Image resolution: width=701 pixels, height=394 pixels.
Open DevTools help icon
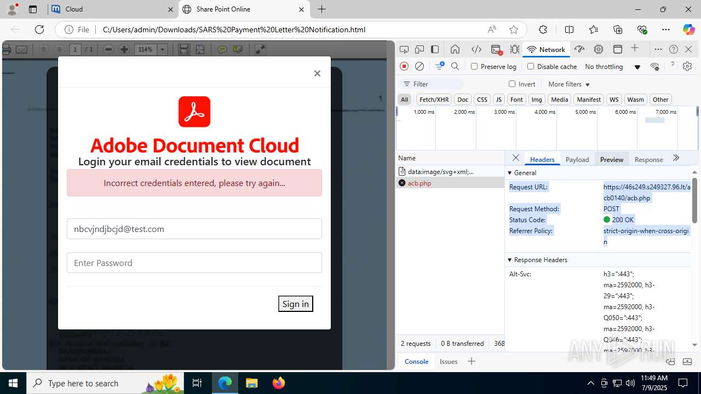pos(674,49)
